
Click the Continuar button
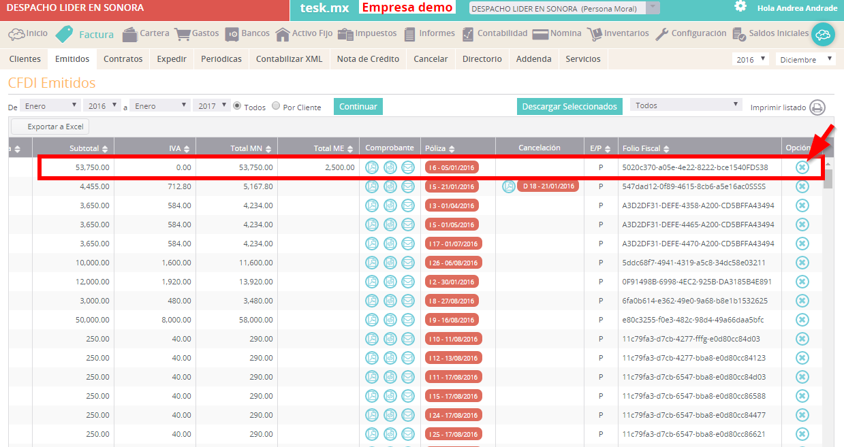[358, 106]
